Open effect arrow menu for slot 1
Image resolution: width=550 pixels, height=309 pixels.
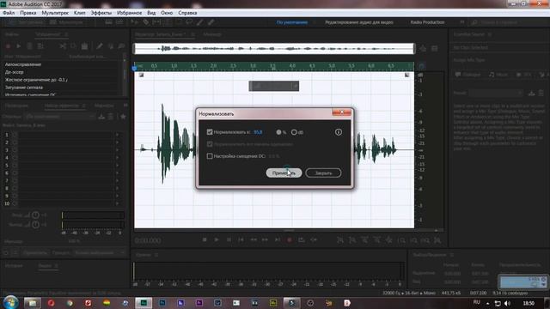117,135
